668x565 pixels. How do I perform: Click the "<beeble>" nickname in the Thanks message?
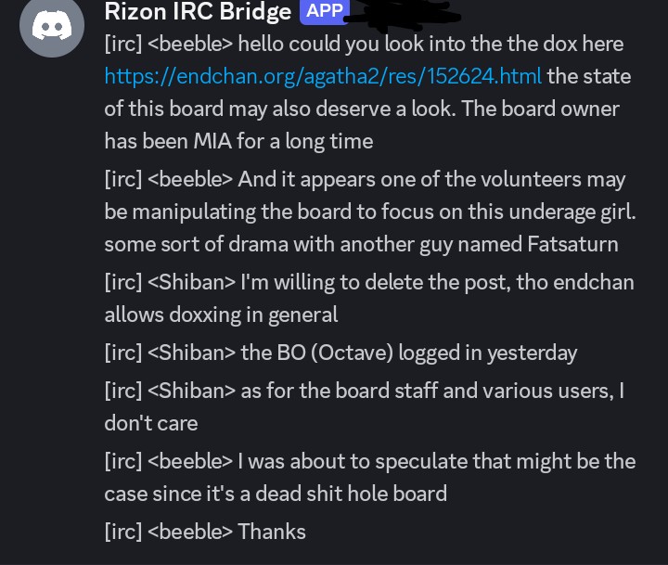pyautogui.click(x=190, y=532)
